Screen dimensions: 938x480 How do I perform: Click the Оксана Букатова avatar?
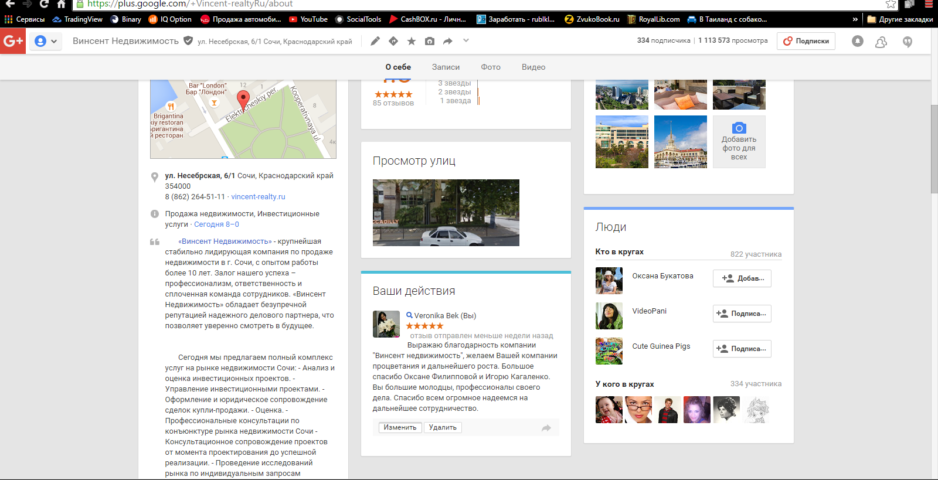[609, 281]
